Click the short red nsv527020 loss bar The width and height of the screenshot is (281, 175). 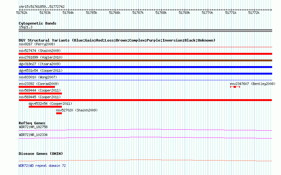[x=59, y=113]
